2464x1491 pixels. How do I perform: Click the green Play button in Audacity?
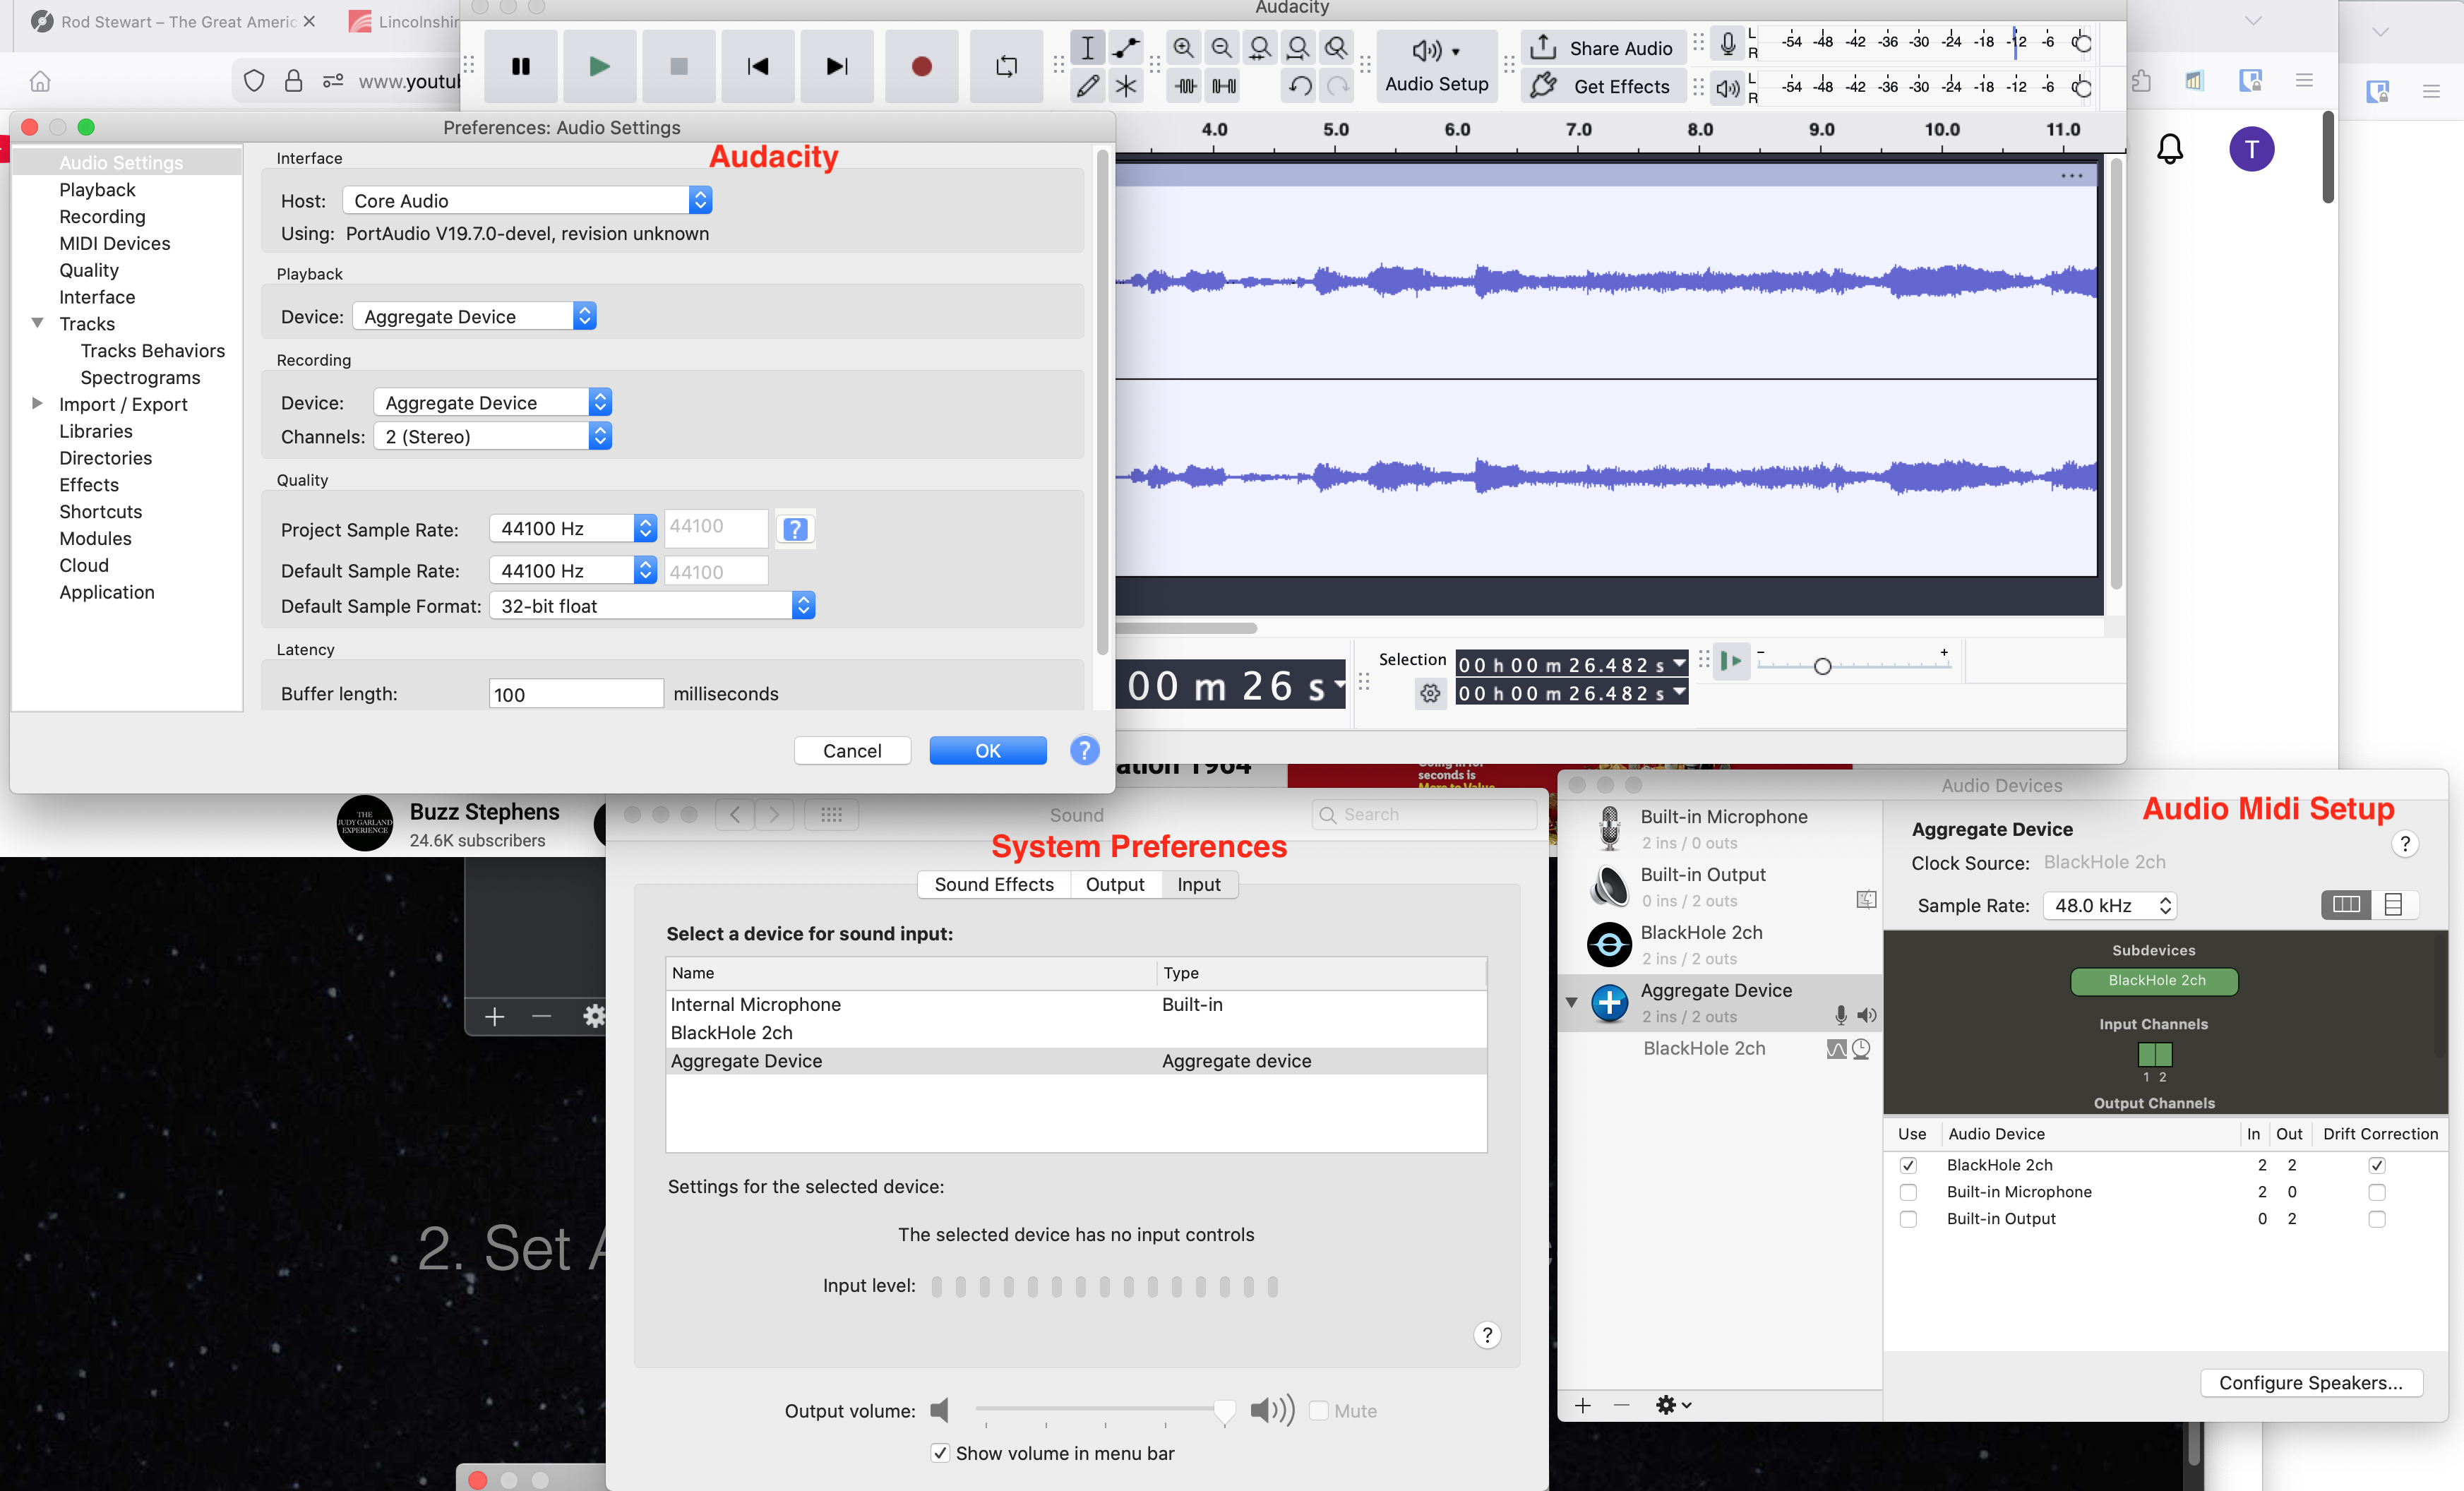coord(599,66)
